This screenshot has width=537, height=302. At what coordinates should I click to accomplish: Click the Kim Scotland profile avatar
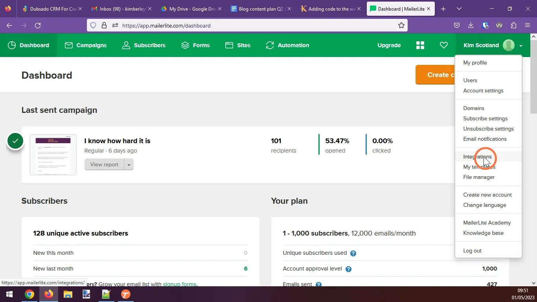point(509,45)
